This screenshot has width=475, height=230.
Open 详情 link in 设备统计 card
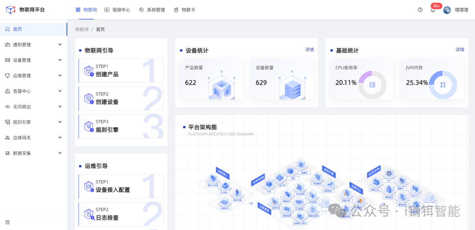click(x=310, y=50)
